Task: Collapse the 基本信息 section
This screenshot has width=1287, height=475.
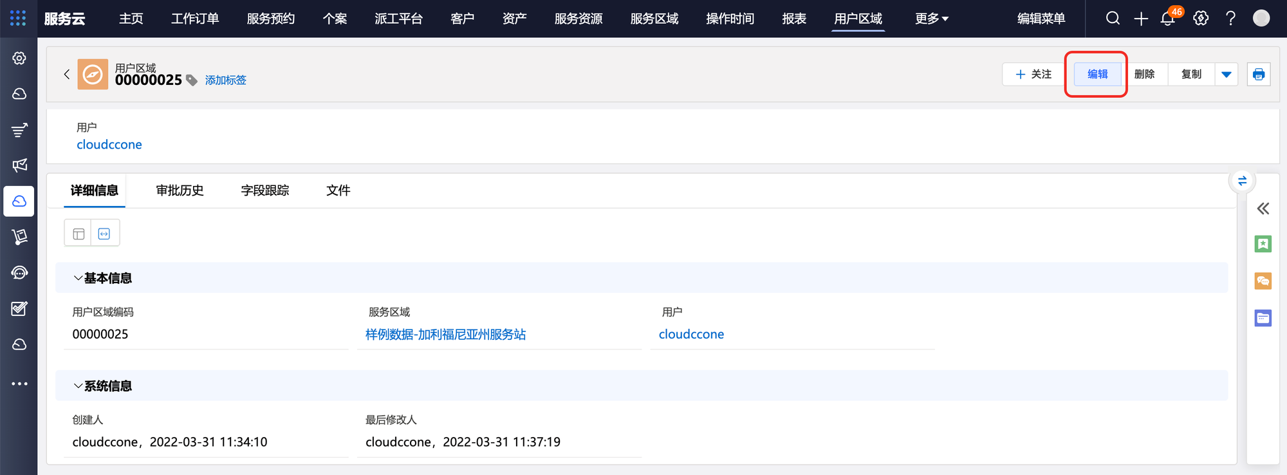Action: (x=78, y=278)
